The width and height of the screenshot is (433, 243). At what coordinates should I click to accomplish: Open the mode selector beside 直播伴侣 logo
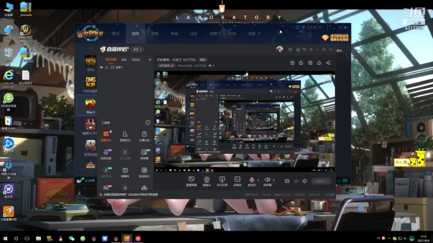click(137, 49)
